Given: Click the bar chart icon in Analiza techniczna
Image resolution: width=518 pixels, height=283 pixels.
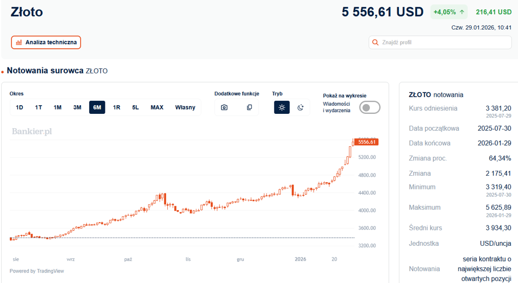Looking at the screenshot, I should [19, 42].
